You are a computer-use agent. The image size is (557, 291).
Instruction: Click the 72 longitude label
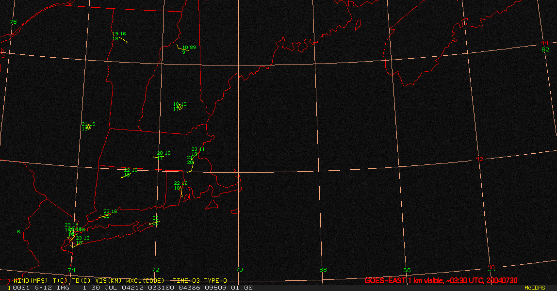[x=155, y=270]
